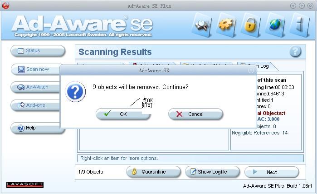Screen dimensions: 317x194
Task: Click the '1/9 Objects' counter text
Action: [91, 172]
